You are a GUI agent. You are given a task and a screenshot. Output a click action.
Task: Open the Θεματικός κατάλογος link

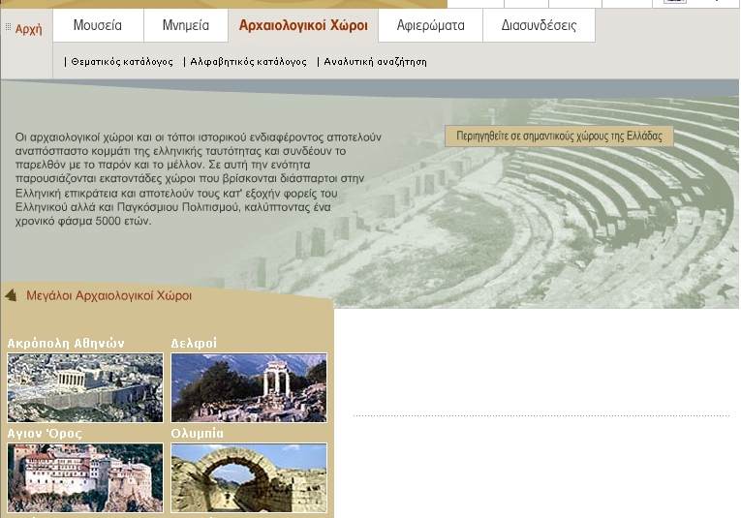coord(122,61)
